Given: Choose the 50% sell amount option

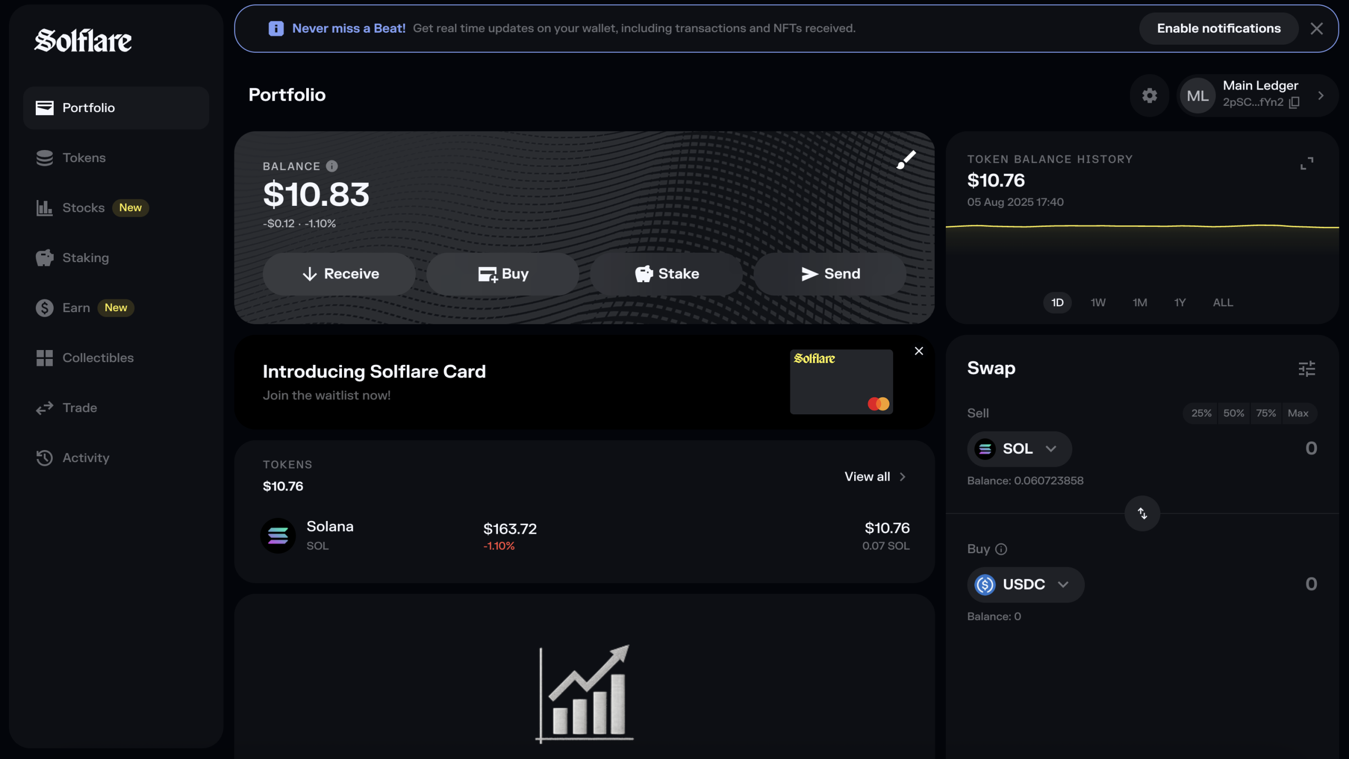Looking at the screenshot, I should [1234, 413].
